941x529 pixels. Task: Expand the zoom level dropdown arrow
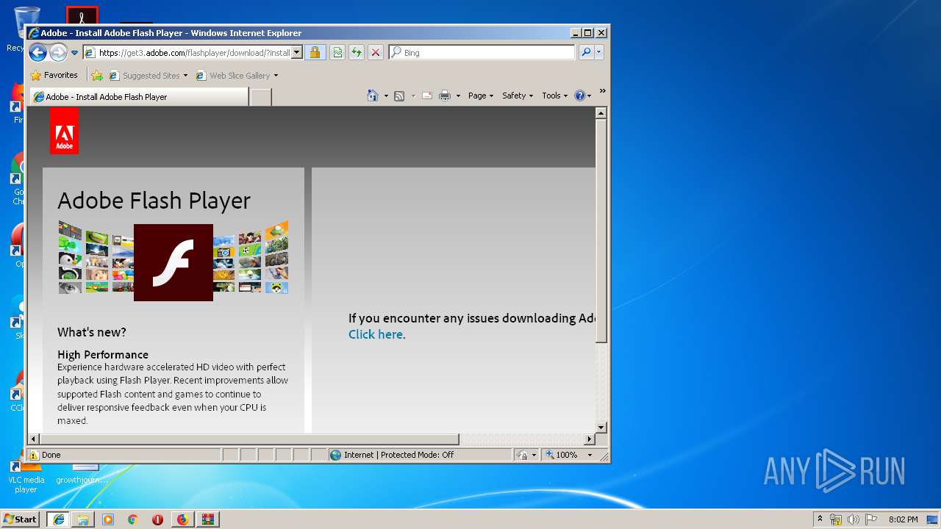click(x=590, y=455)
